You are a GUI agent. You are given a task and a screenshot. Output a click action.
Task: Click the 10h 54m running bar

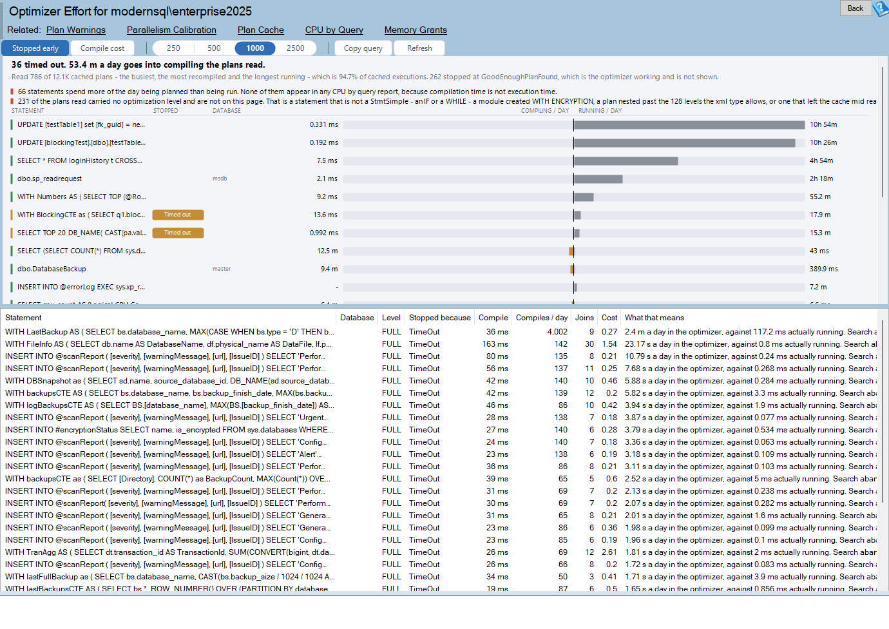tap(689, 124)
